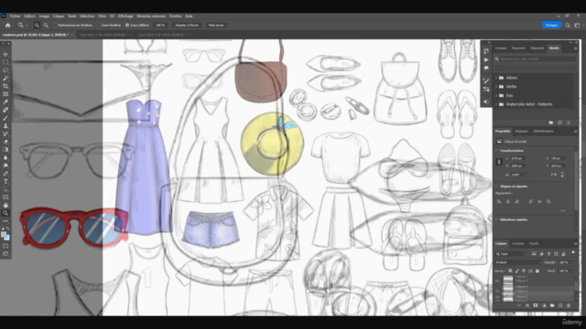Image resolution: width=586 pixels, height=329 pixels.
Task: Select the Clone Stamp tool
Action: click(x=5, y=126)
